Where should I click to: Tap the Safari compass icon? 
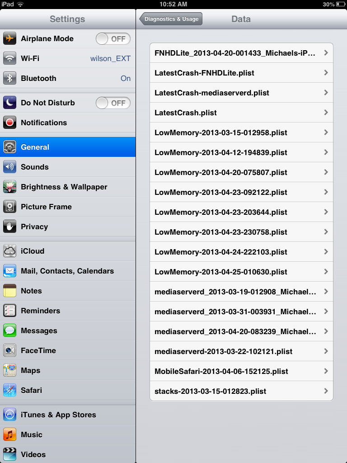click(x=9, y=390)
